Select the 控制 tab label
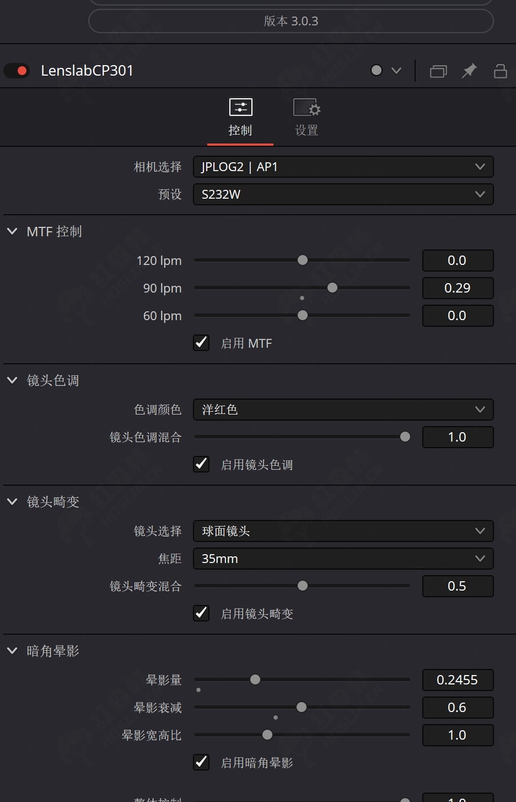 [240, 130]
